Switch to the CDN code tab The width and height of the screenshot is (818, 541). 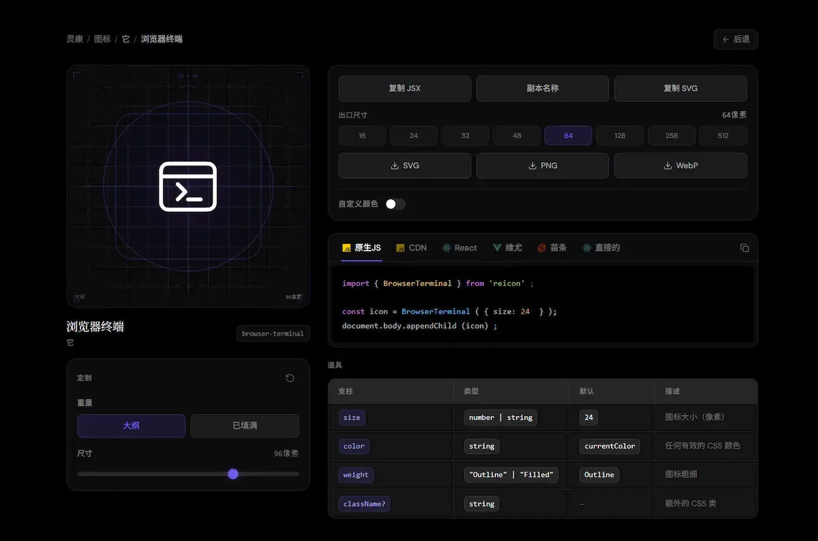pos(411,248)
